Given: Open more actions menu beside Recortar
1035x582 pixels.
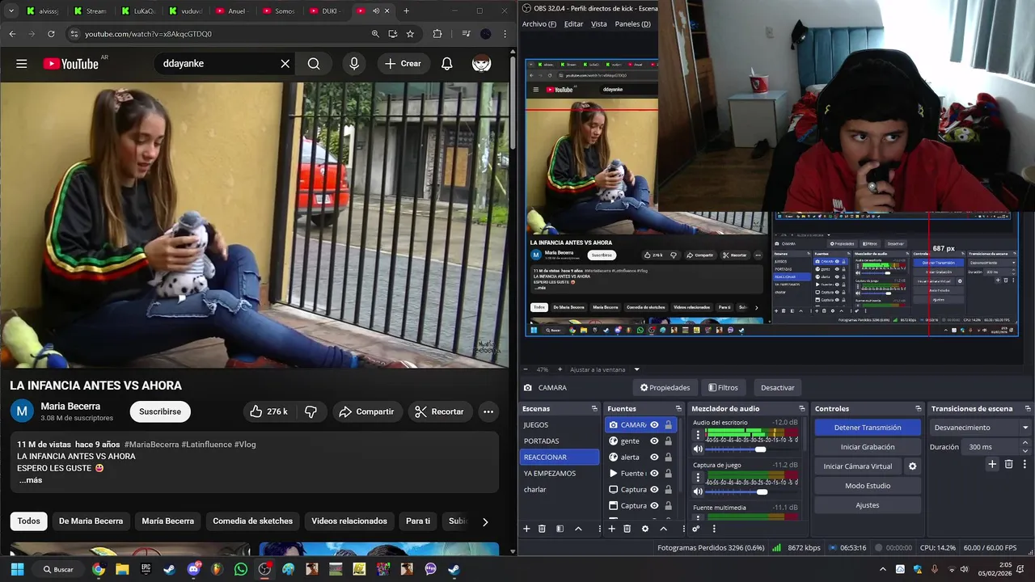Looking at the screenshot, I should 488,411.
